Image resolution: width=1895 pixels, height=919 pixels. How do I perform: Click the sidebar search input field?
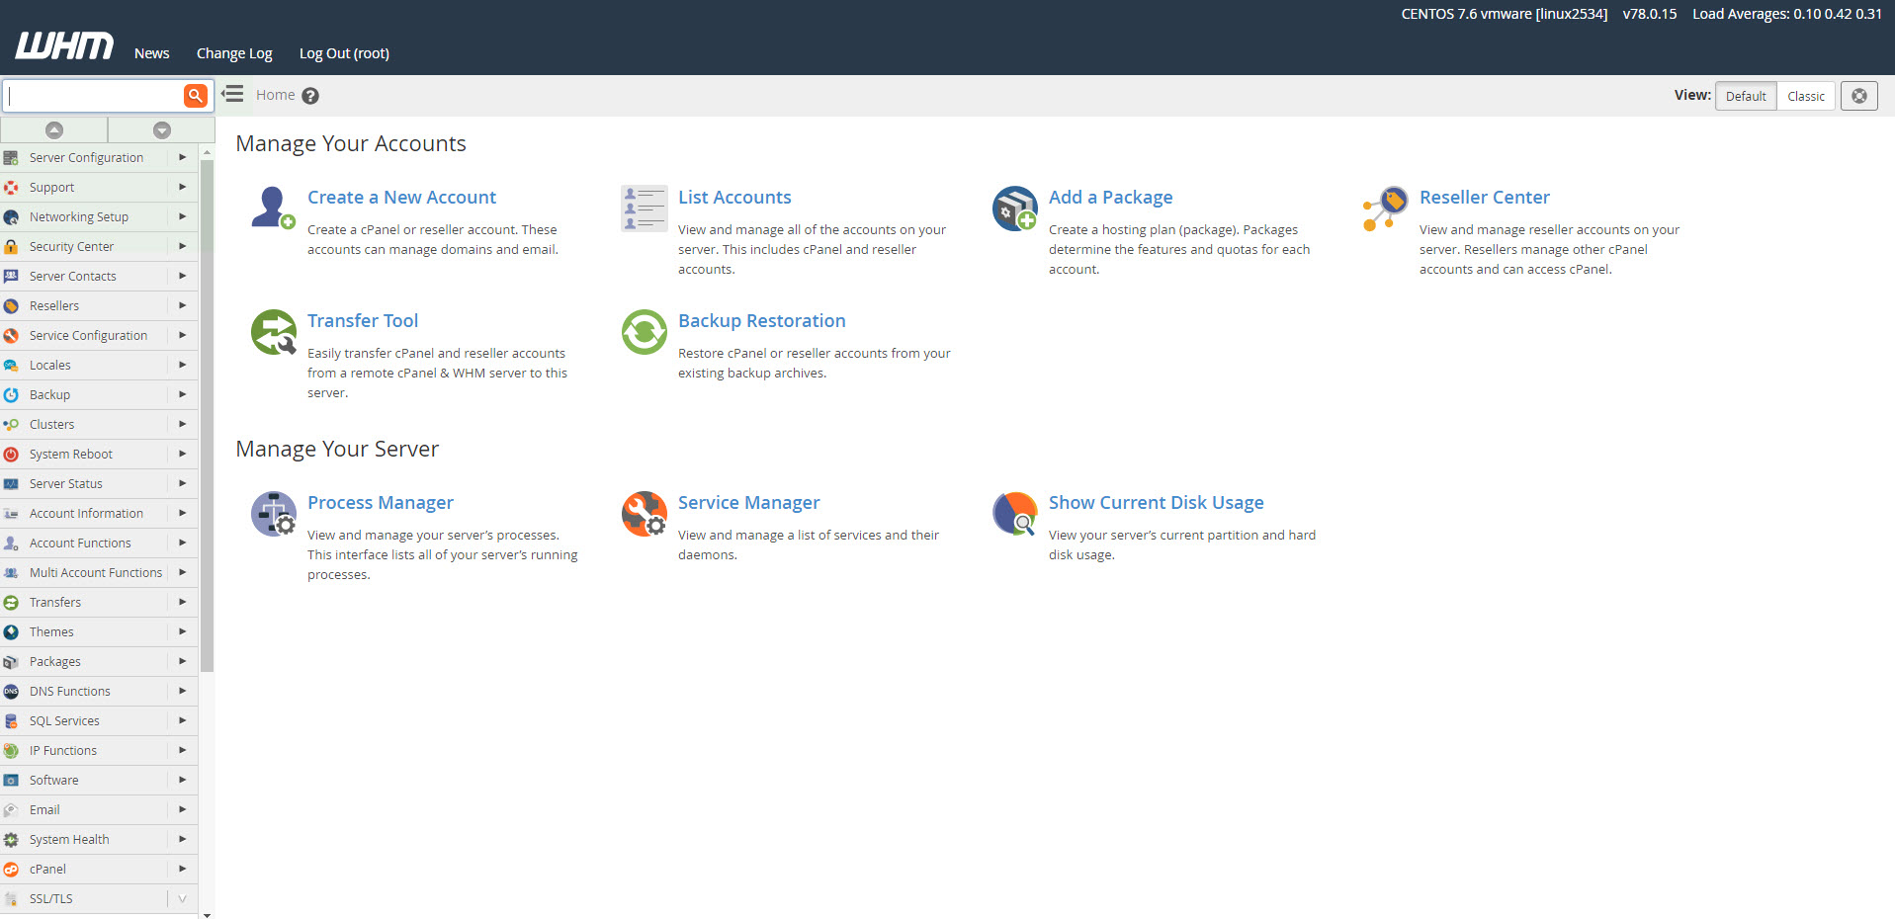[x=94, y=96]
